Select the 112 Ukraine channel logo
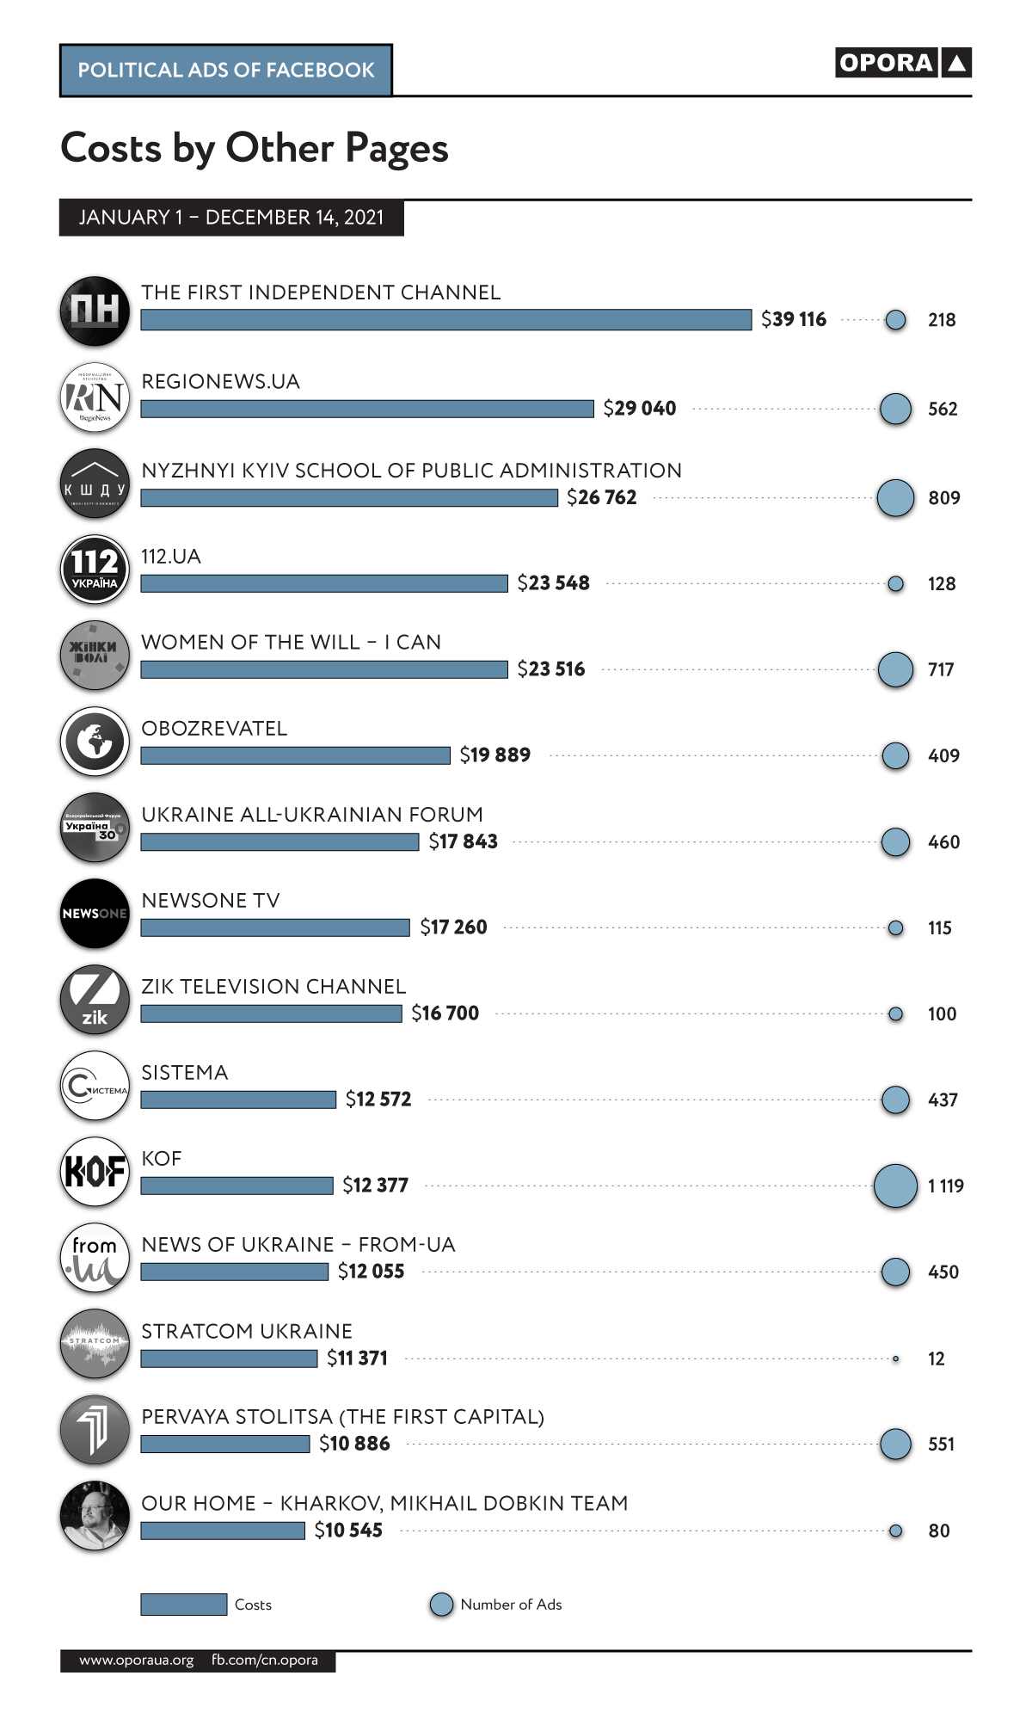Image resolution: width=1032 pixels, height=1725 pixels. [x=95, y=569]
